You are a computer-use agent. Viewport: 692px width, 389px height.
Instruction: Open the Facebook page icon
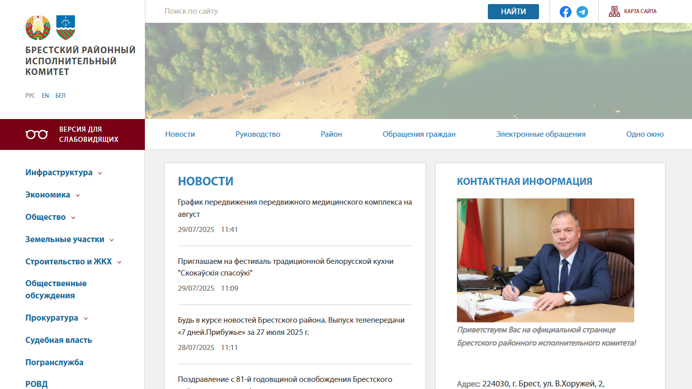pos(565,12)
